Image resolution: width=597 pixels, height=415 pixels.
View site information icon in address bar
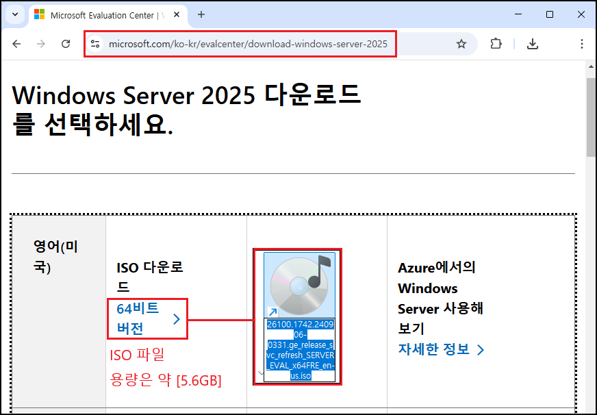(x=95, y=44)
